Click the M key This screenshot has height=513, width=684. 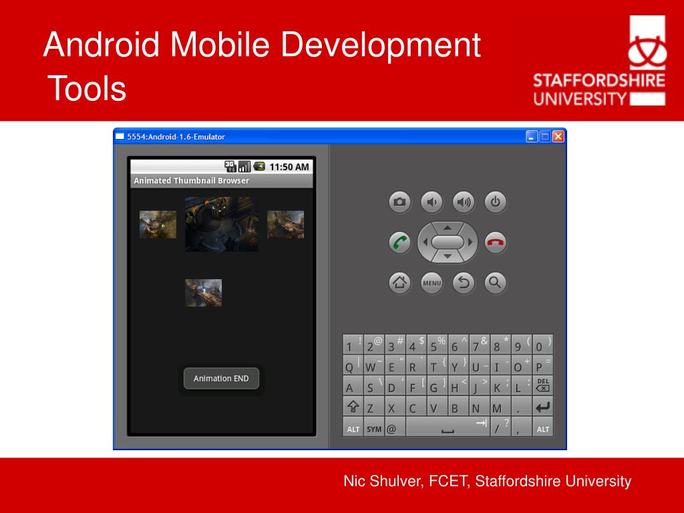pyautogui.click(x=500, y=407)
